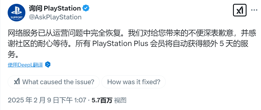
Task: Open the 5.7百万 view count
Action: click(x=102, y=100)
